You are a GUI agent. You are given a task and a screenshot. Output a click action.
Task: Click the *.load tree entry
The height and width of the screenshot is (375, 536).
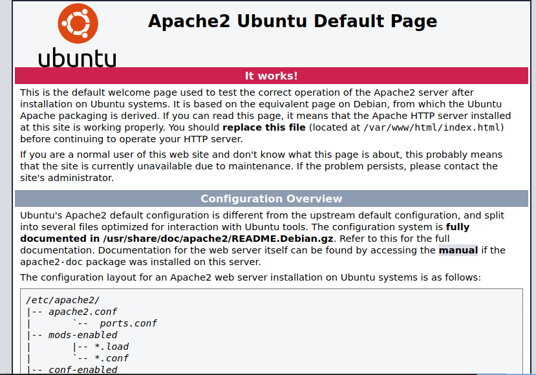pyautogui.click(x=111, y=347)
